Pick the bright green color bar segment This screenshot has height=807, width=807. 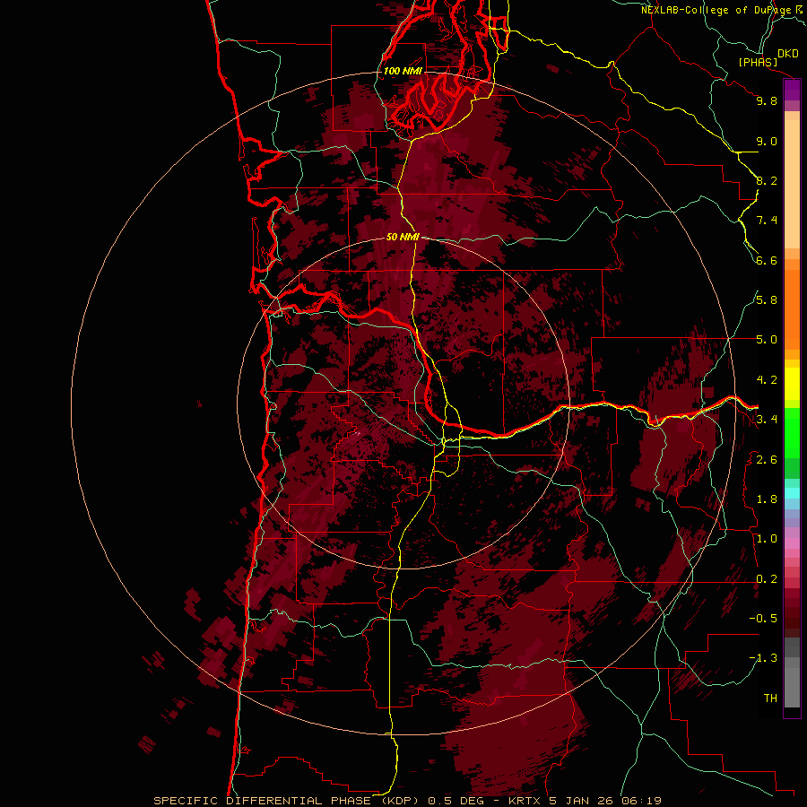pyautogui.click(x=792, y=434)
